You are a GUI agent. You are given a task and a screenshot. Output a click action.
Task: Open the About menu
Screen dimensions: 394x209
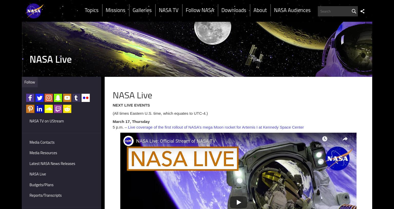pyautogui.click(x=260, y=10)
